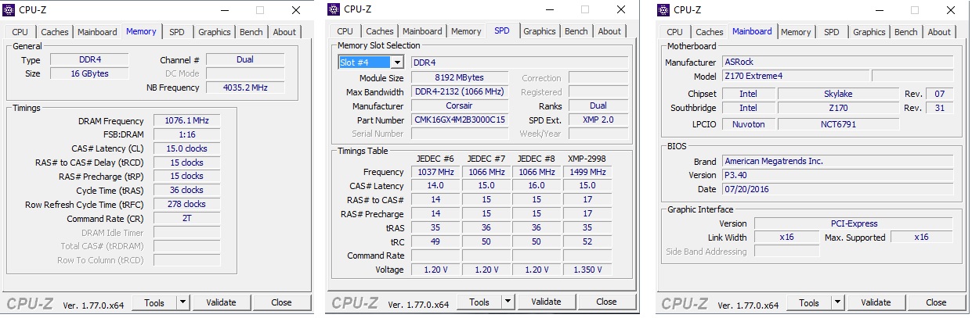Open Caches tab in Memory window
Viewport: 972px width, 318px height.
tap(55, 32)
